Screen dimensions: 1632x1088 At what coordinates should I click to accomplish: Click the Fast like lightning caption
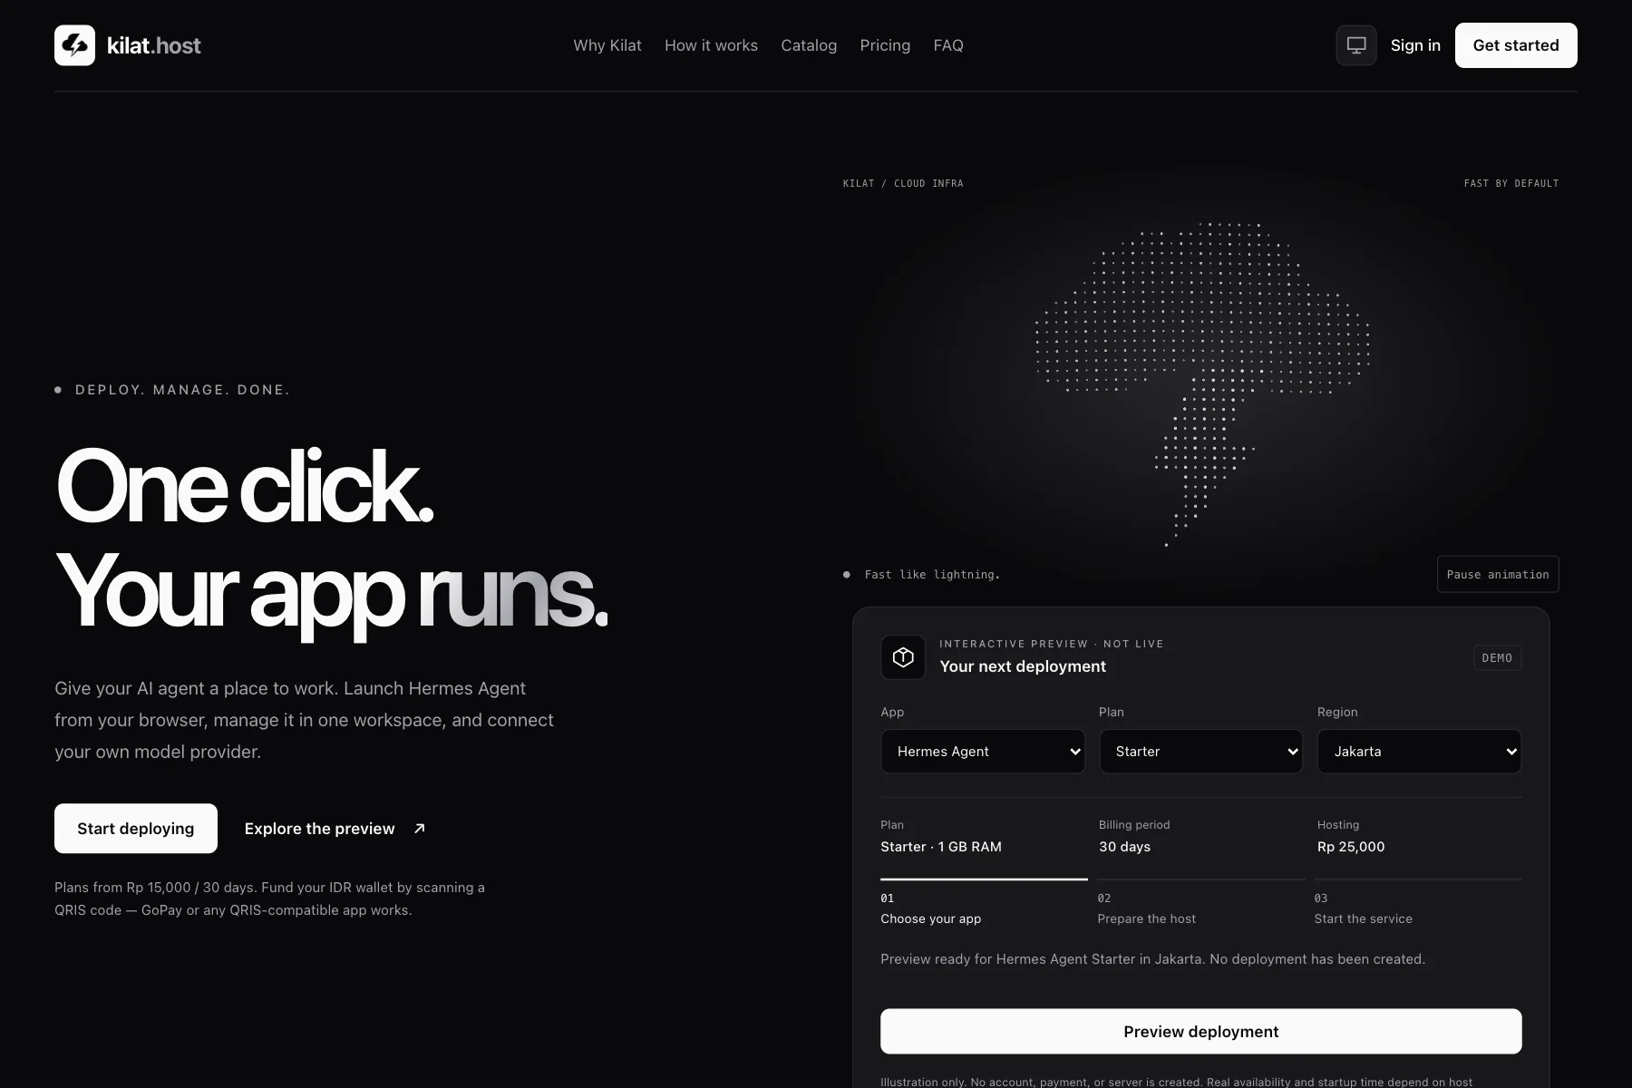(x=932, y=575)
